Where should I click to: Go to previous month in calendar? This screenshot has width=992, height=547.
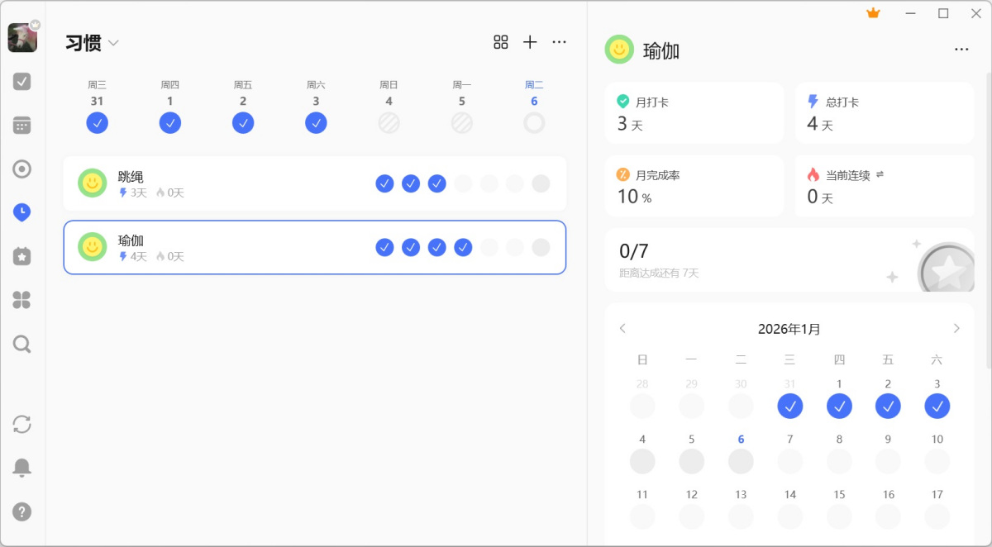pos(623,328)
